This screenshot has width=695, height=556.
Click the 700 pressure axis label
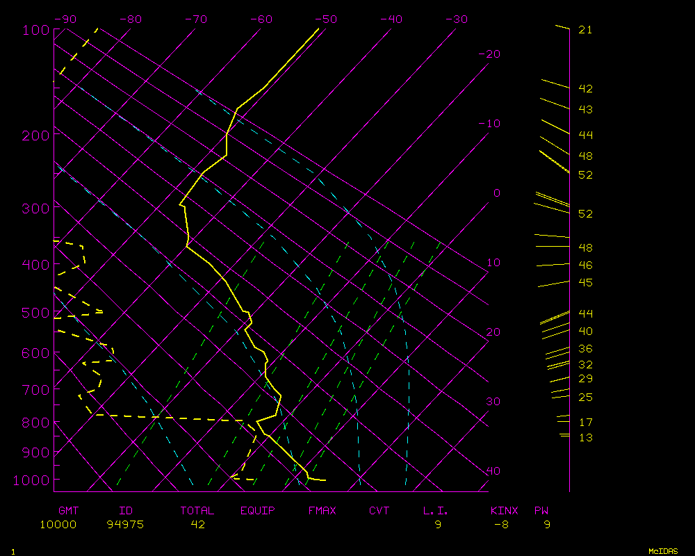(x=35, y=389)
